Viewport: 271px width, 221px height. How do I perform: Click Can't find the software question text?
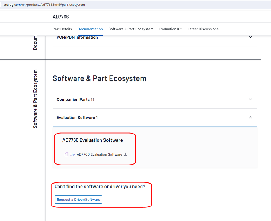[100, 187]
